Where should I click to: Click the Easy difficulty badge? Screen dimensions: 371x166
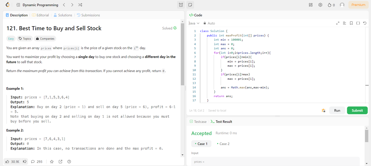[x=11, y=38]
